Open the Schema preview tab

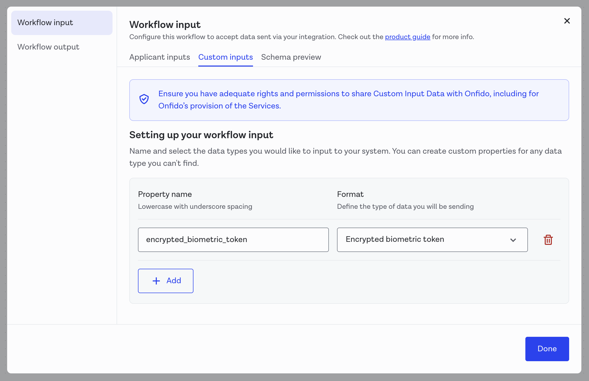[291, 57]
